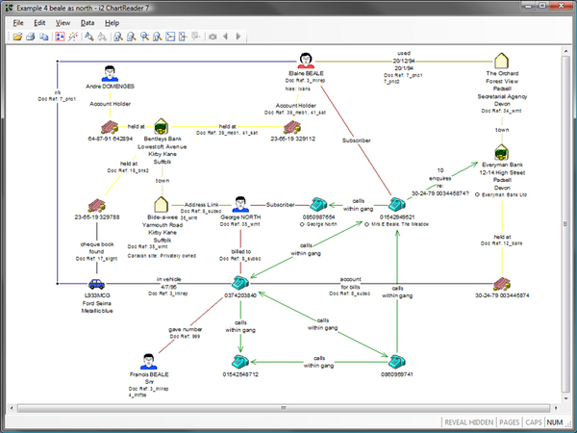Screen dimensions: 577x433
Task: Expand the Help menu
Action: point(113,21)
